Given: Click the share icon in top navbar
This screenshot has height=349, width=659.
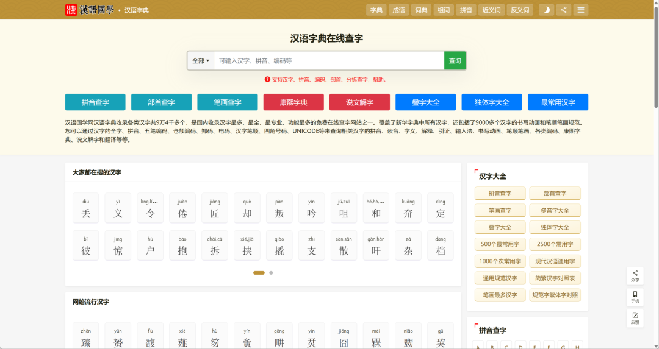Looking at the screenshot, I should coord(564,10).
